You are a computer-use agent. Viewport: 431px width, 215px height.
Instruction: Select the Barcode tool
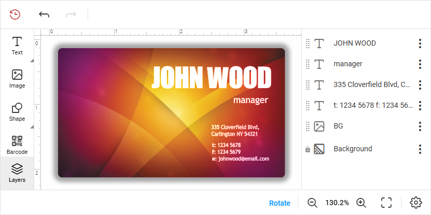(17, 145)
